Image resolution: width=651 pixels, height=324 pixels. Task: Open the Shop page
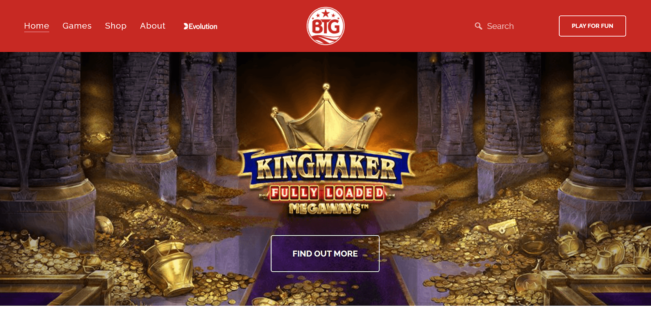click(x=116, y=26)
